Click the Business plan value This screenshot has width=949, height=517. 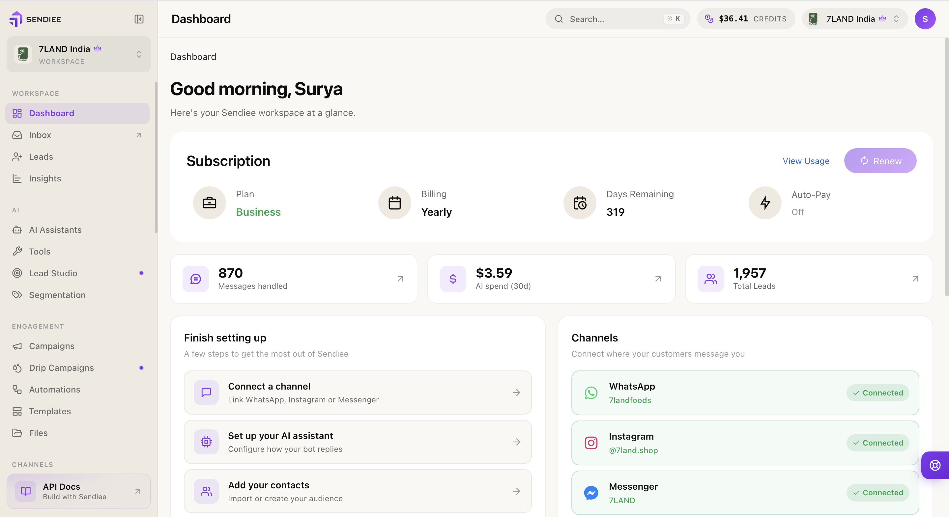coord(258,212)
